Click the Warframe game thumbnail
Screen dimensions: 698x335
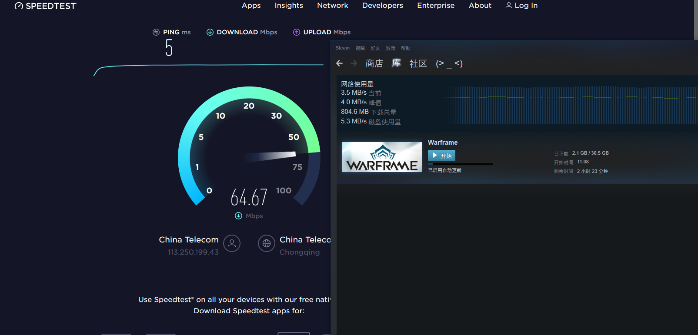381,157
